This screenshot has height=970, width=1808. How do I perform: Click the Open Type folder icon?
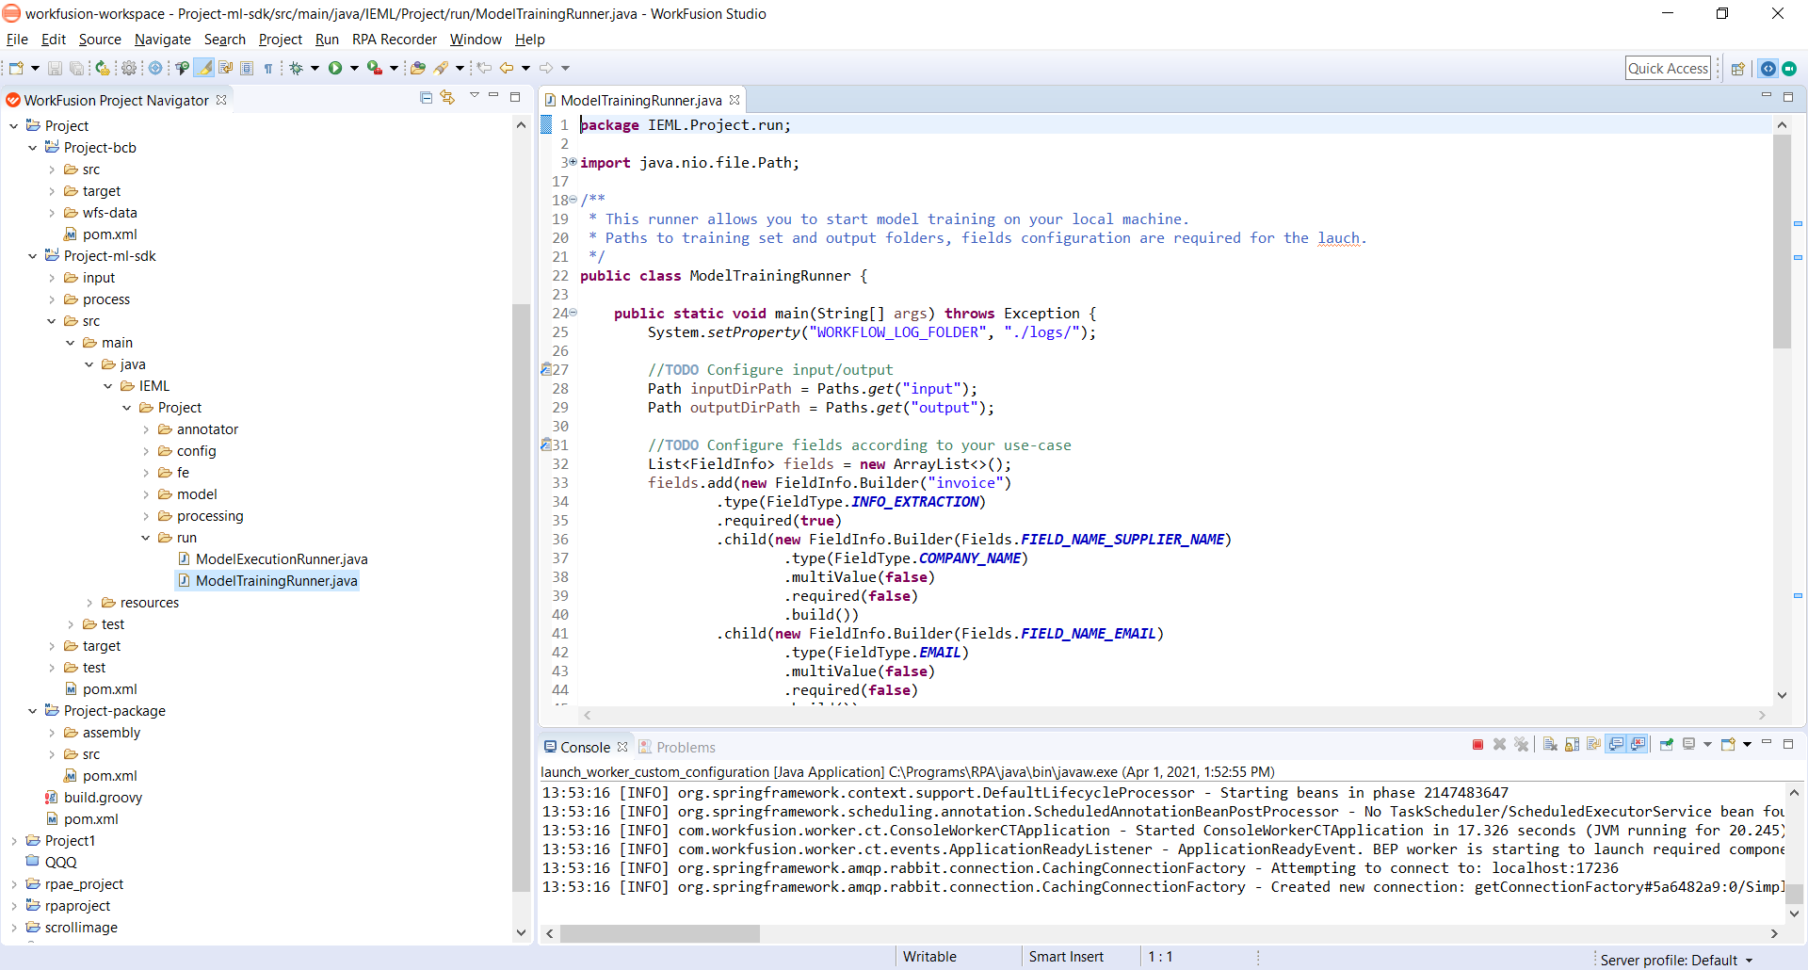click(418, 68)
